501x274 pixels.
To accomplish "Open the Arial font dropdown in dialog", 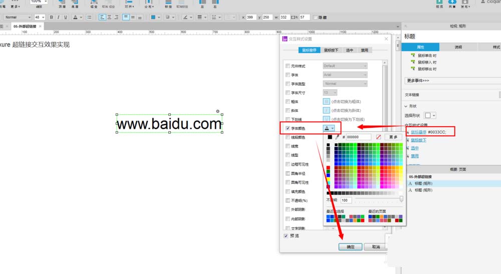I will click(345, 75).
